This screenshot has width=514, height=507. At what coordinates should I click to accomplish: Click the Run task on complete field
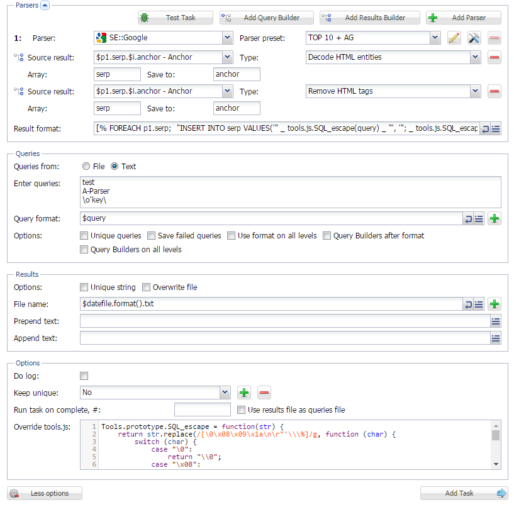(x=202, y=409)
